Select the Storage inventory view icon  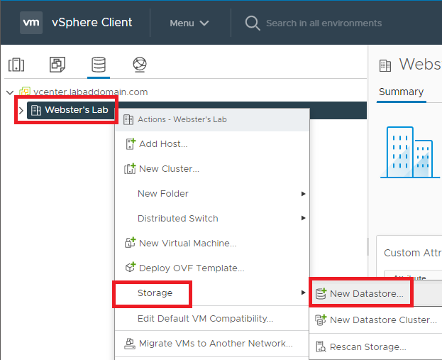coord(98,65)
